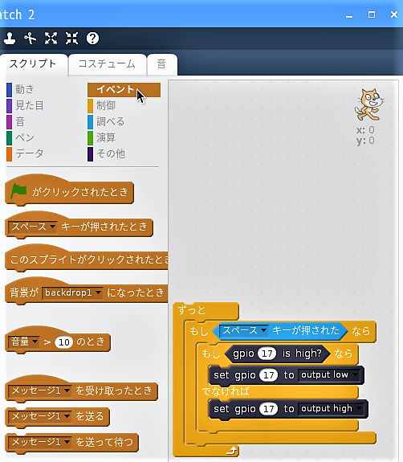403x462 pixels.
Task: Switch to the コスチューム tab
Action: pyautogui.click(x=107, y=64)
